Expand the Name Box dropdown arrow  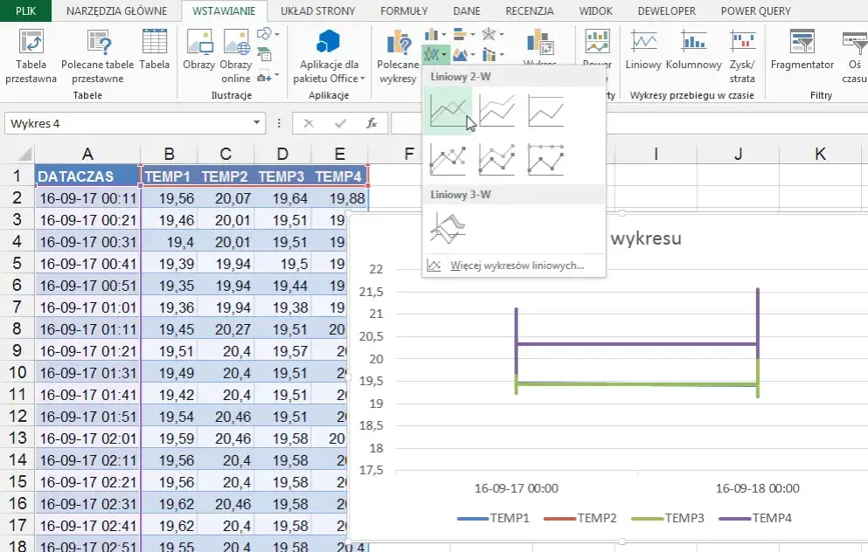(257, 124)
